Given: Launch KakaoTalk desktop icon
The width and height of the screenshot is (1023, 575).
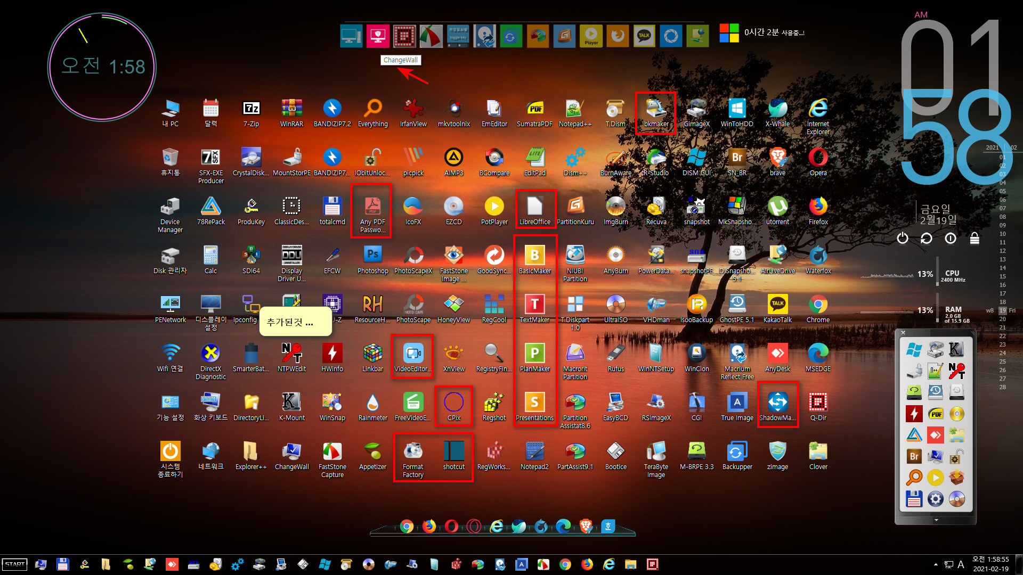Looking at the screenshot, I should tap(777, 309).
